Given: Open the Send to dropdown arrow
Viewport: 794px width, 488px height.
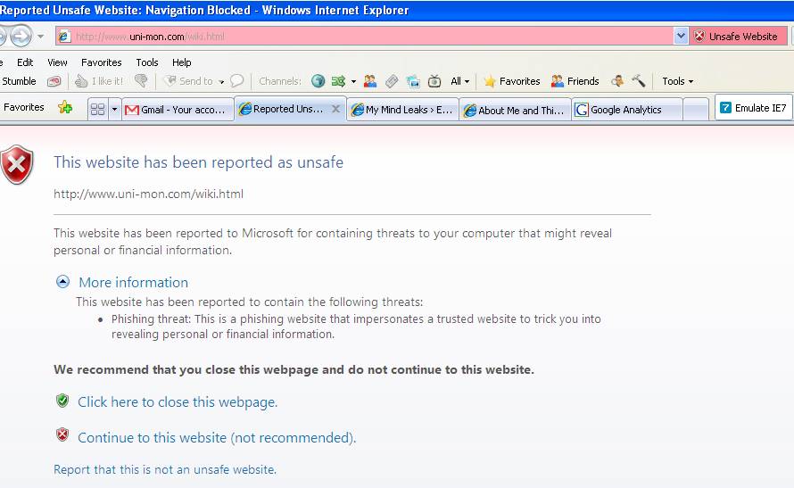Looking at the screenshot, I should point(221,81).
